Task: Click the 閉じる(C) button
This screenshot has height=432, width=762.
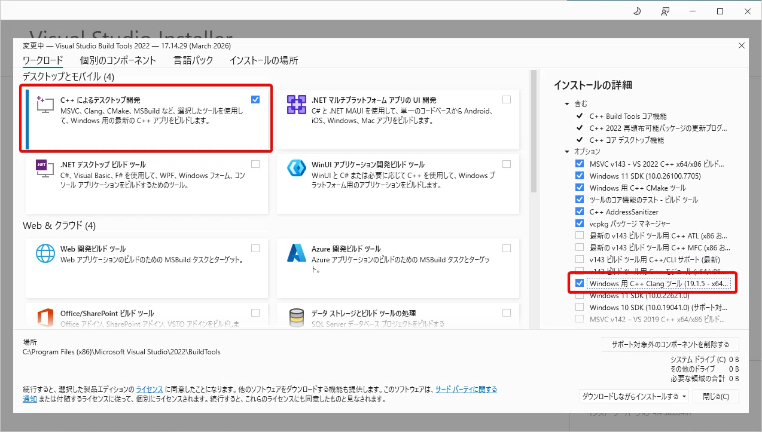Action: (716, 397)
